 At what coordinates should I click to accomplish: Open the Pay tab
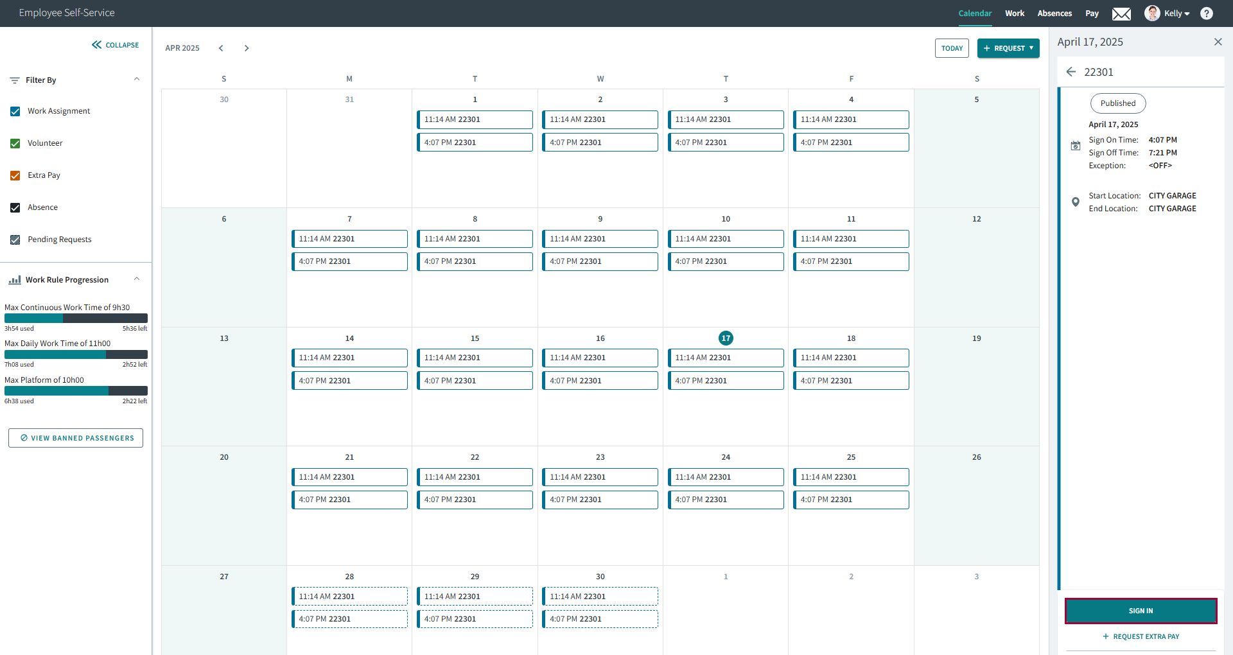1092,13
